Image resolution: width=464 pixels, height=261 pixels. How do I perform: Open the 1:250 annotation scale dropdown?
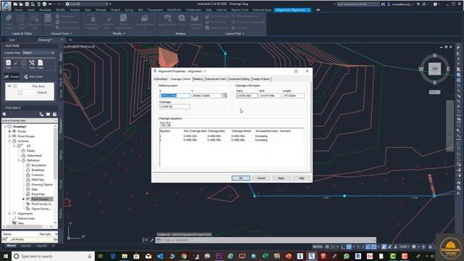405,246
